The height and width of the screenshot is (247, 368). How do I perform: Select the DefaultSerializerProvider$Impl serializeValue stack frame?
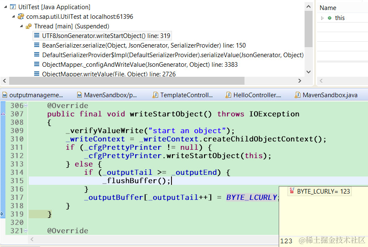coord(173,55)
